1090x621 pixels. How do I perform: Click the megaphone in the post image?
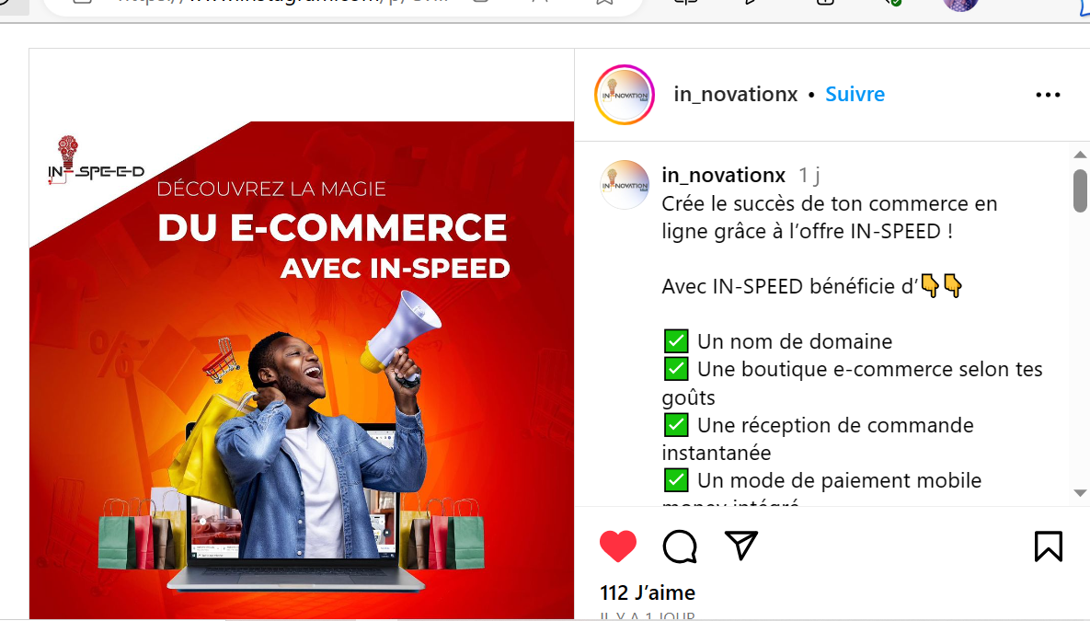pyautogui.click(x=402, y=332)
